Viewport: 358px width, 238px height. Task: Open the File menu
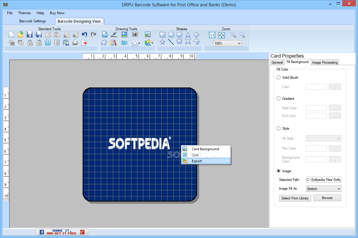tap(10, 13)
